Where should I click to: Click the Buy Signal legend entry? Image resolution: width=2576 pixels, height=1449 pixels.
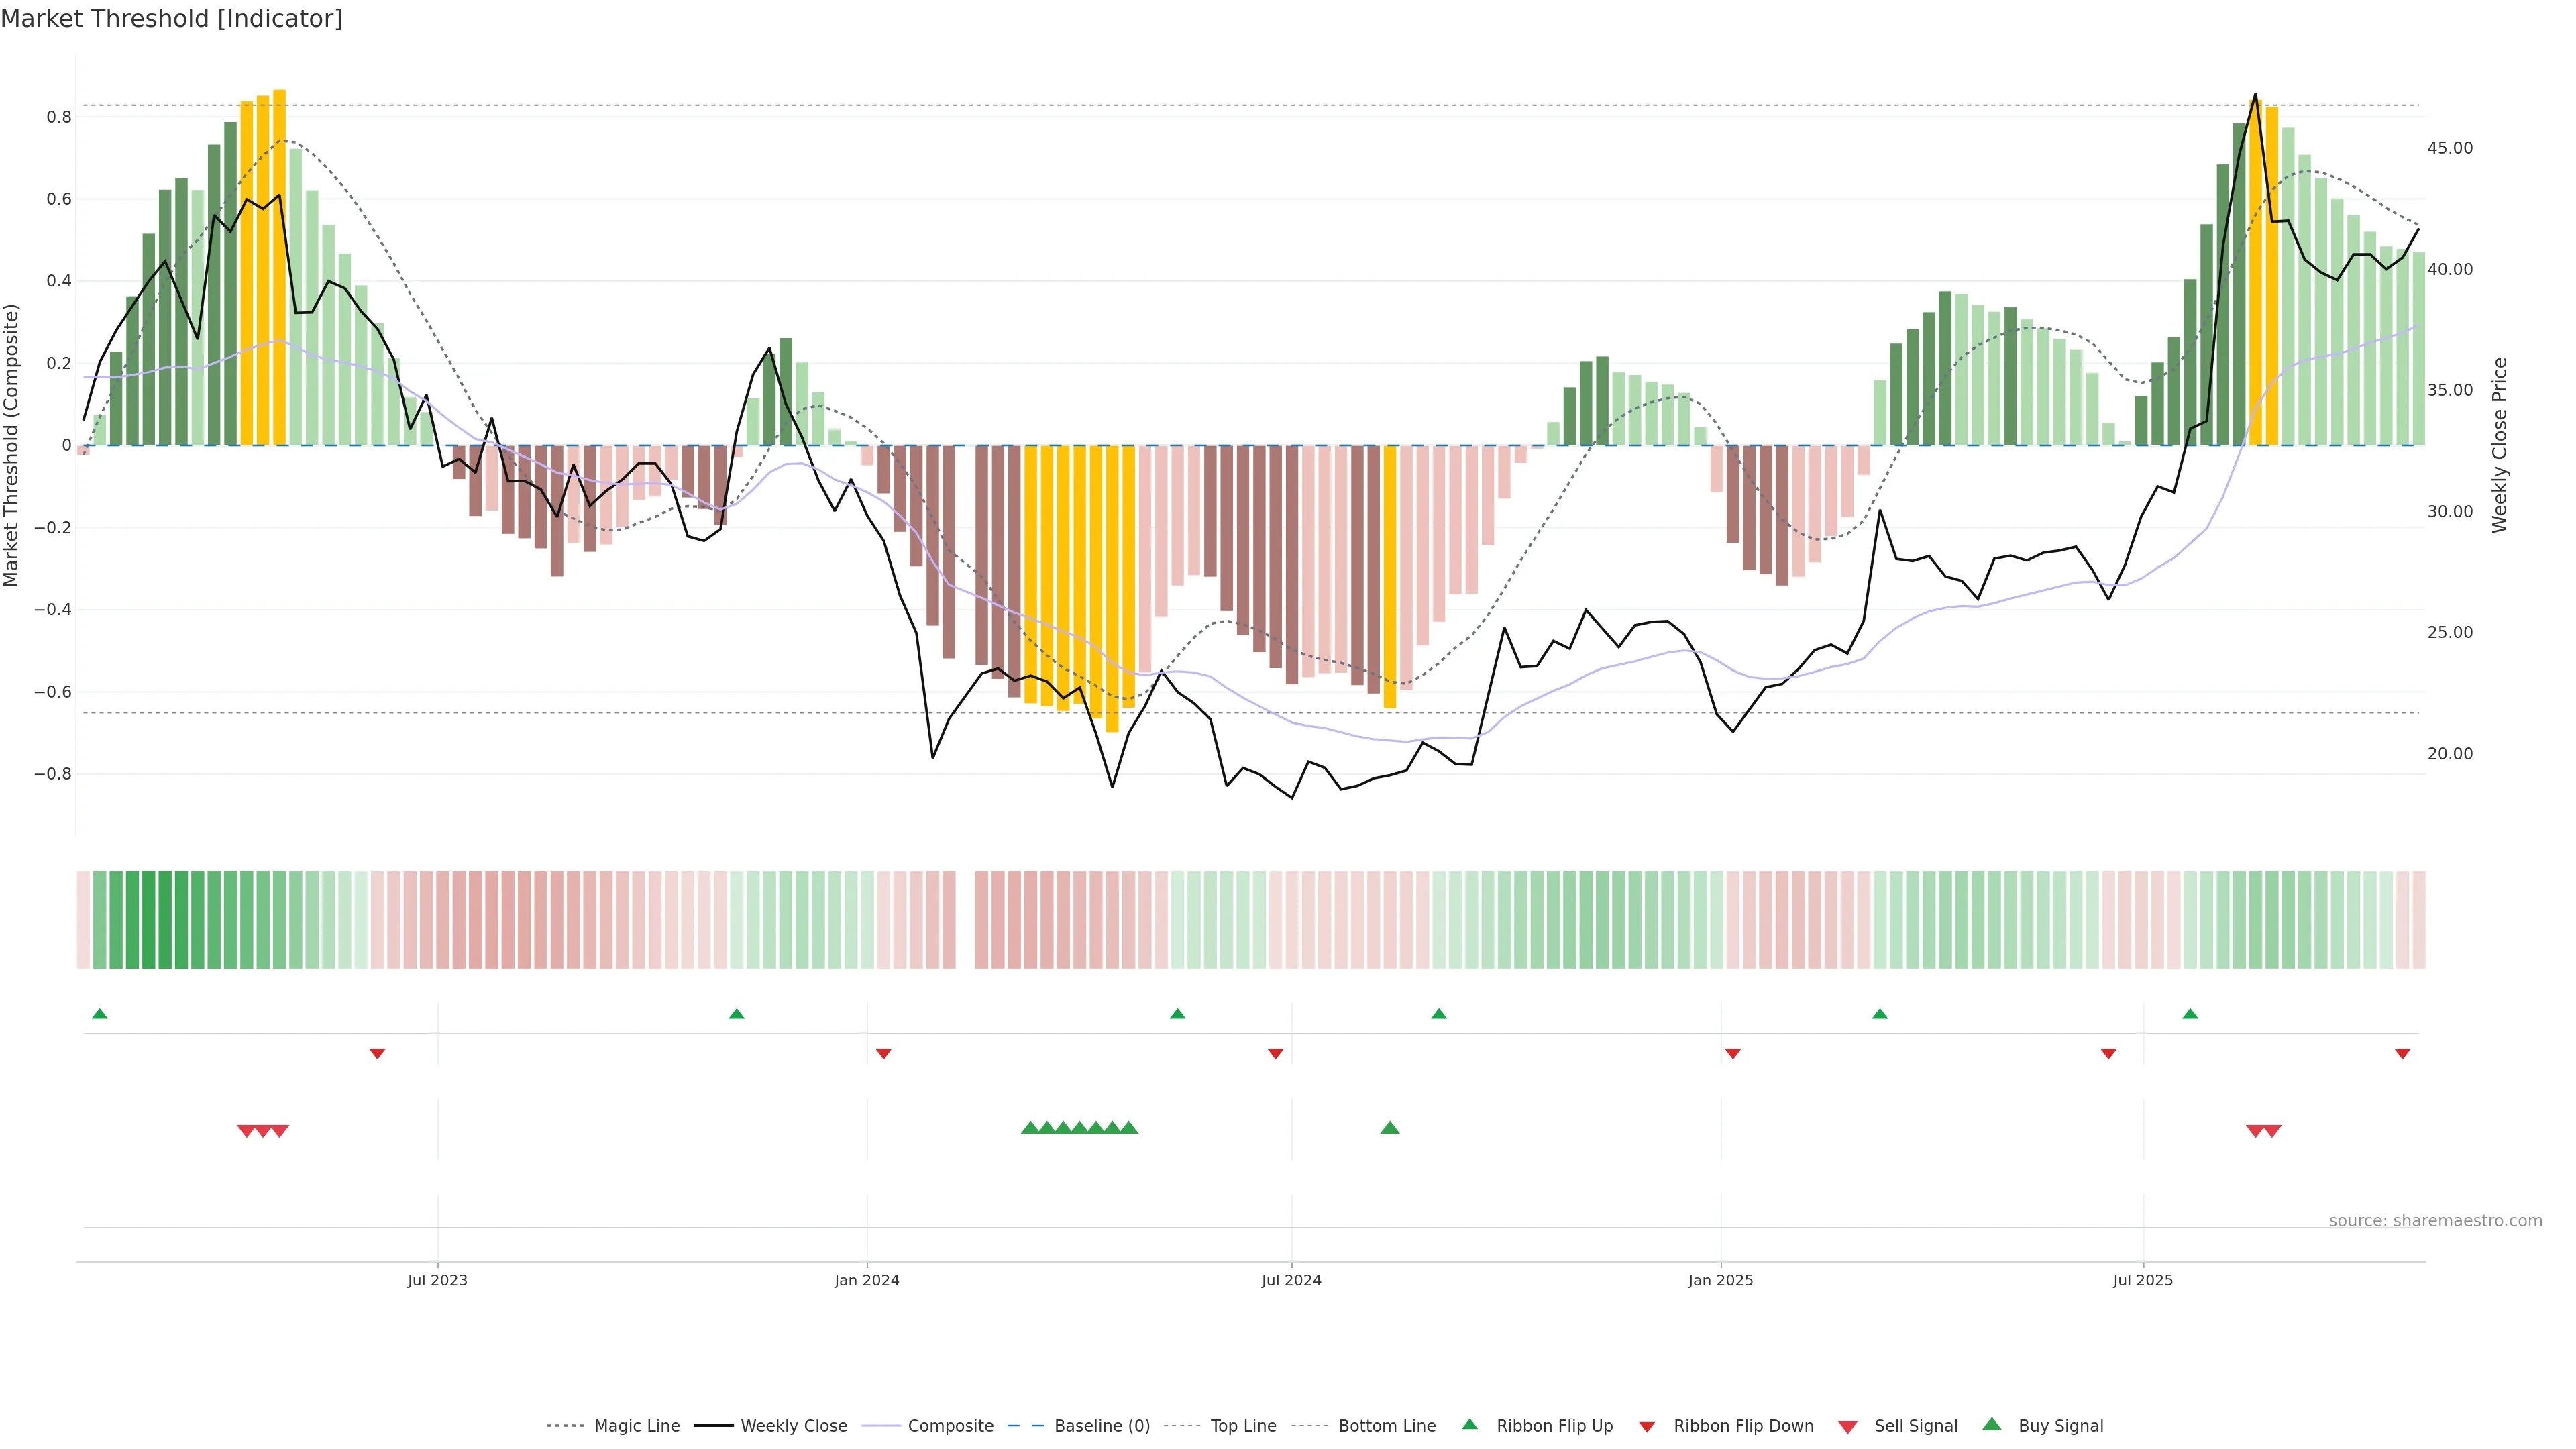2060,1426
